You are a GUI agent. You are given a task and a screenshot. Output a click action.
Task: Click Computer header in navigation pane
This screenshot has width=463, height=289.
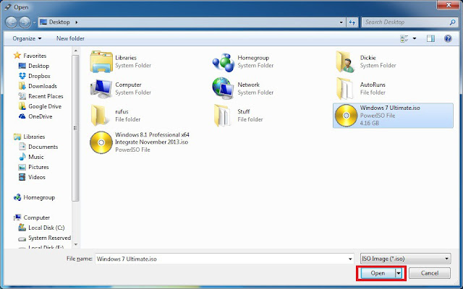click(32, 217)
